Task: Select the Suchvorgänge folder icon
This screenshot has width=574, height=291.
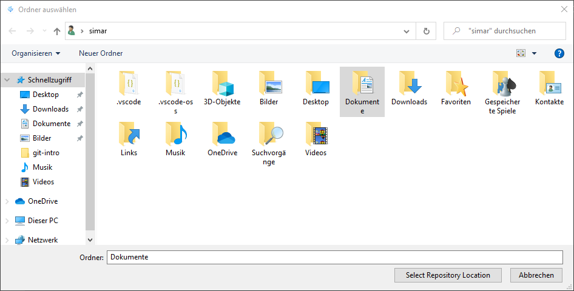Action: [270, 134]
